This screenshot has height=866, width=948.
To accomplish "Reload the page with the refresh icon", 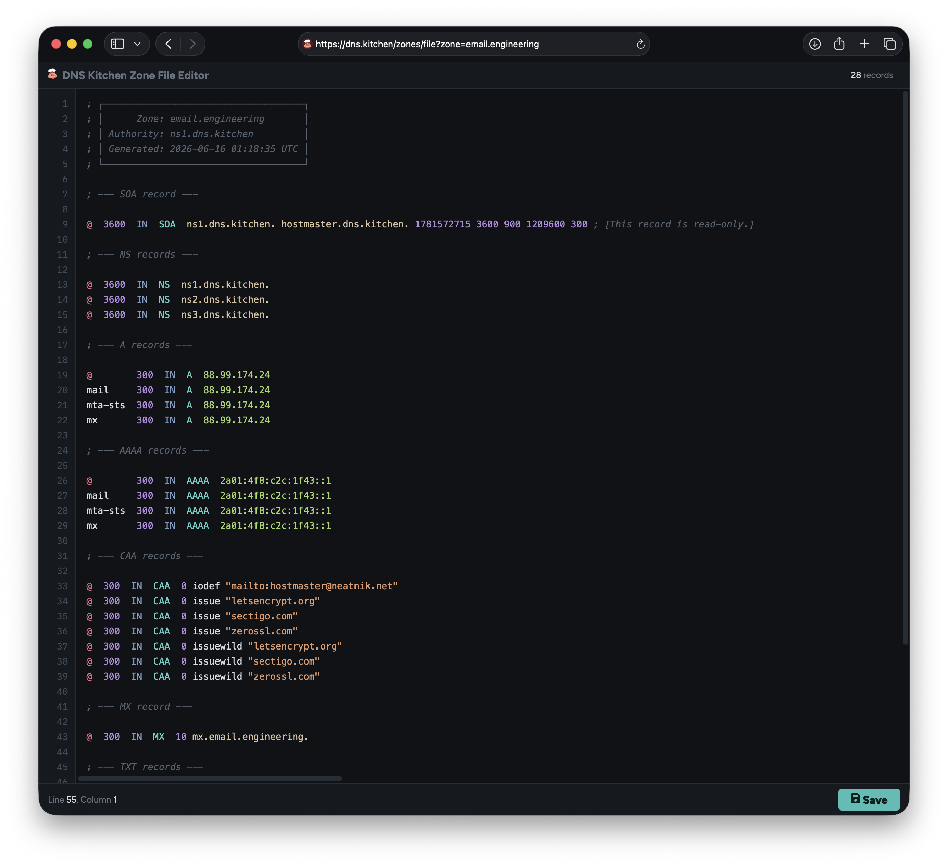I will [x=640, y=44].
